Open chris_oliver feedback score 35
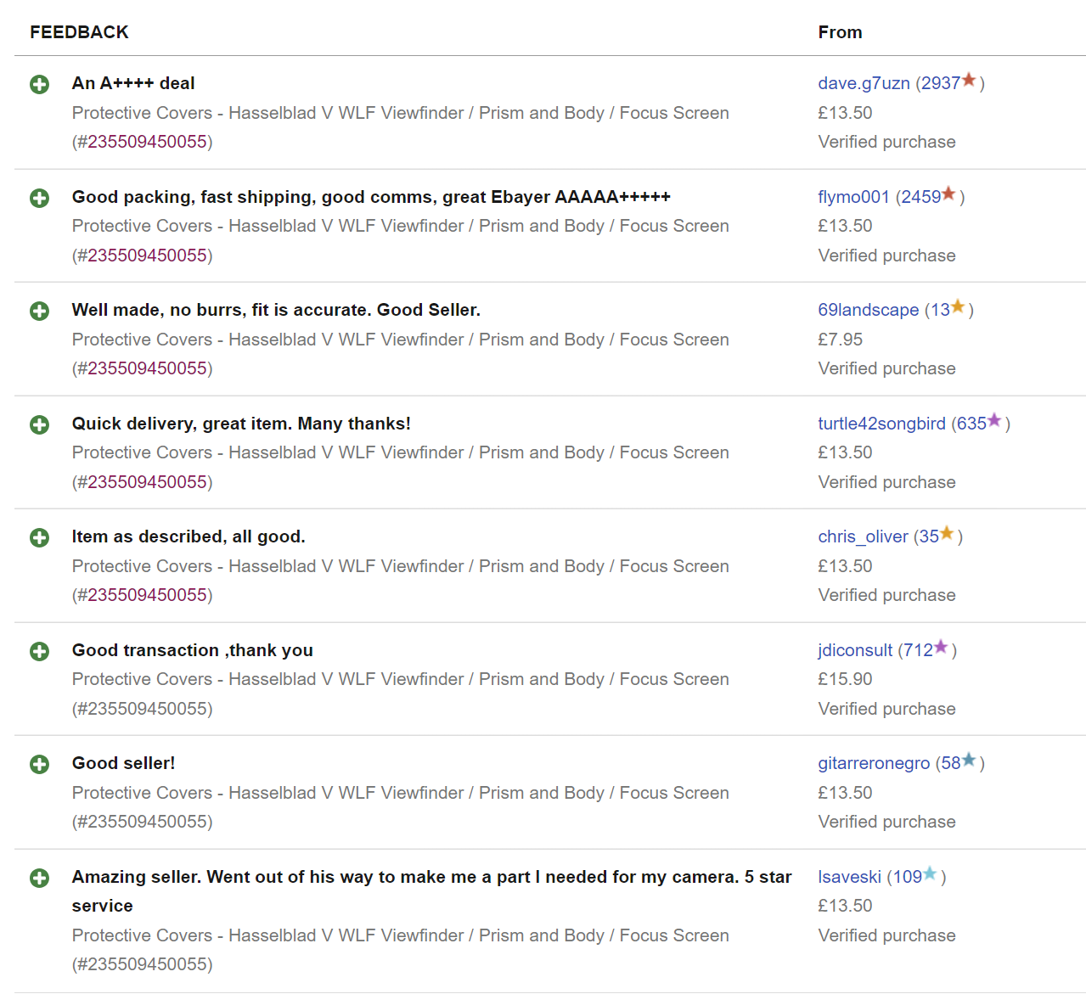 tap(929, 536)
